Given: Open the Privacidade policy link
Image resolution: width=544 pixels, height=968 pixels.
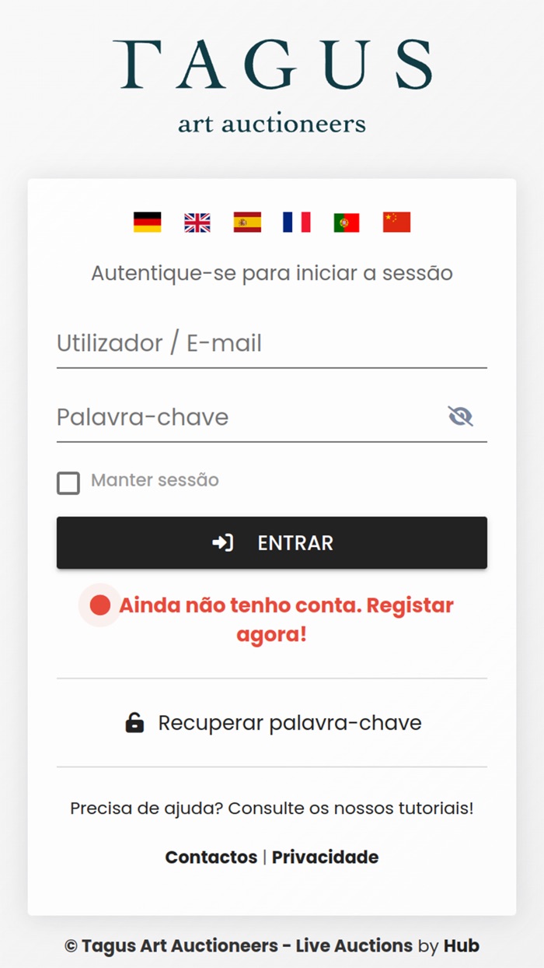Looking at the screenshot, I should tap(325, 858).
